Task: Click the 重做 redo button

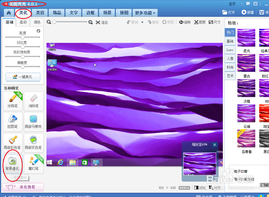Action: click(x=153, y=22)
